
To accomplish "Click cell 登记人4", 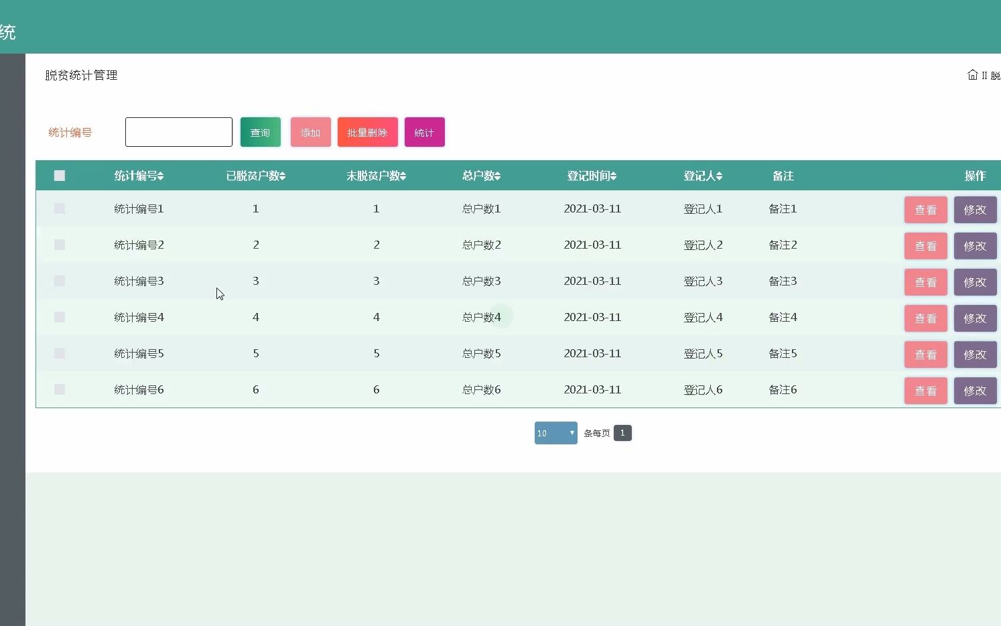I will [x=703, y=317].
